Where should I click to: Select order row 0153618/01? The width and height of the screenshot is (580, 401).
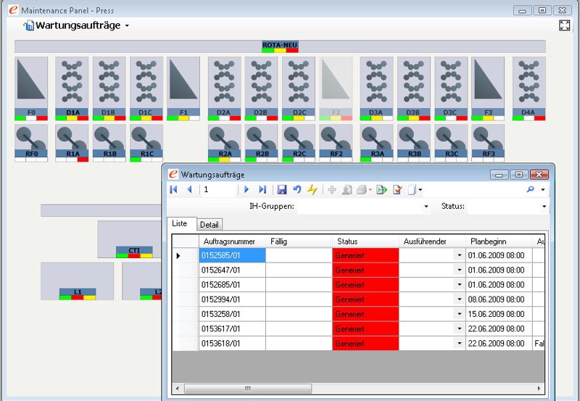232,343
